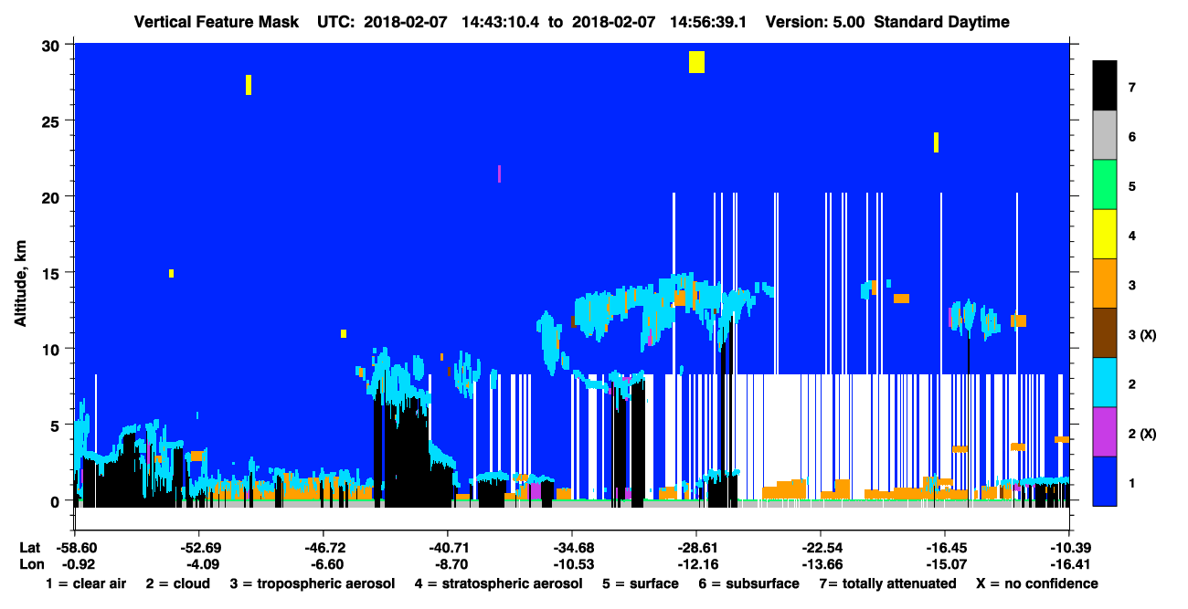Click the blue clear air swatch labeled 1
Viewport: 1188px width, 609px height.
1105,480
